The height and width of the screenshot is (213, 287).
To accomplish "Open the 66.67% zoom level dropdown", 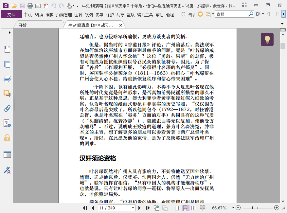I will (233, 208).
